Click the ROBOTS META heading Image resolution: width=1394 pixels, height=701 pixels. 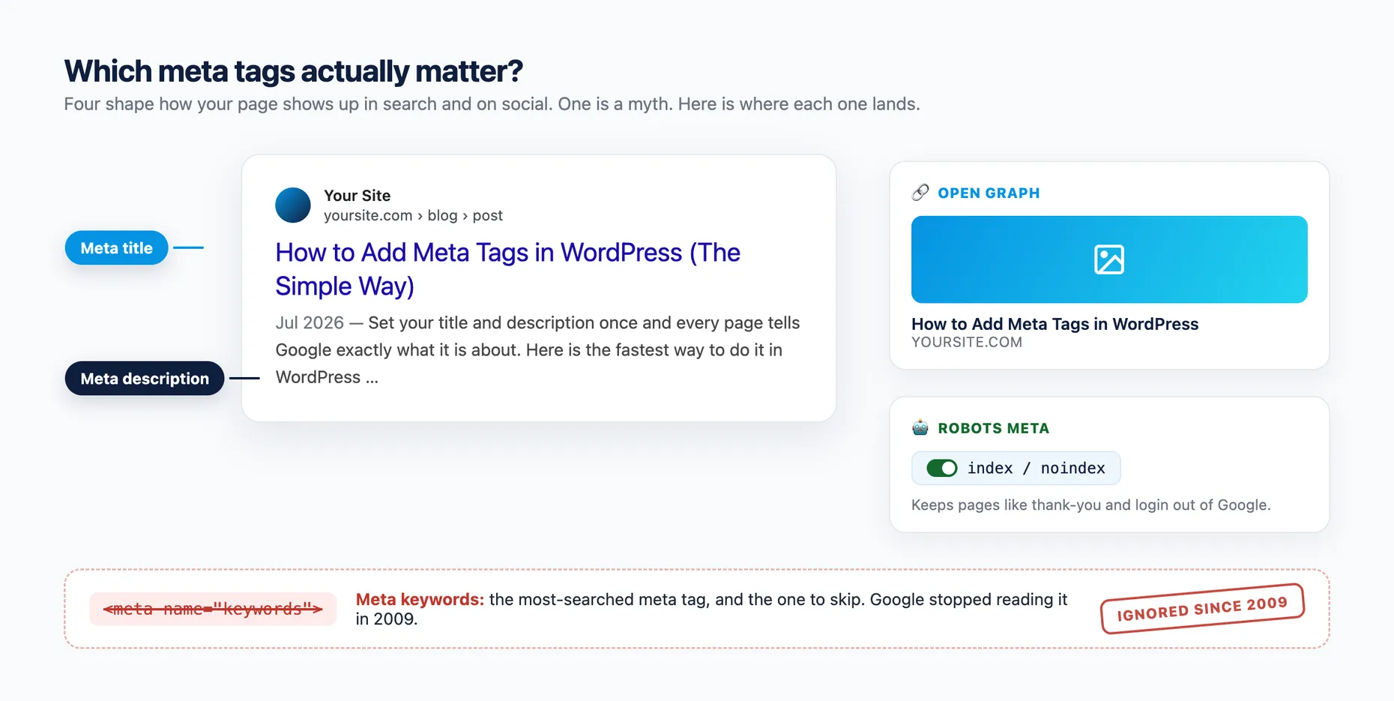(993, 429)
